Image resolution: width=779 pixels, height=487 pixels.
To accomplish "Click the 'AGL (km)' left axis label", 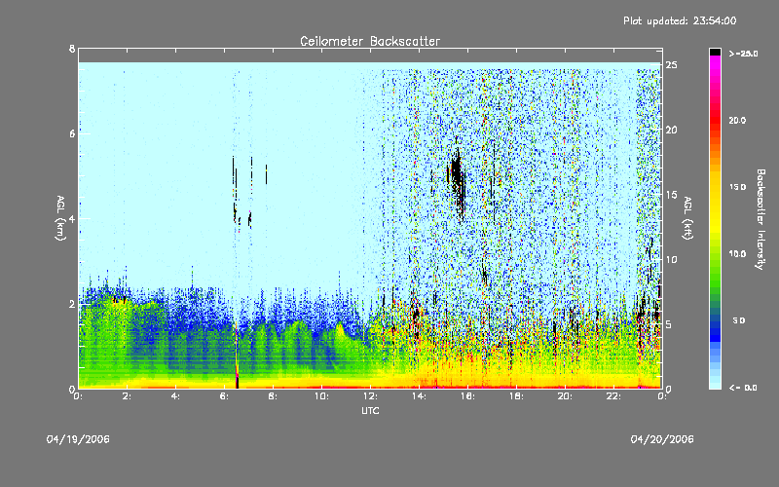I will (x=60, y=217).
